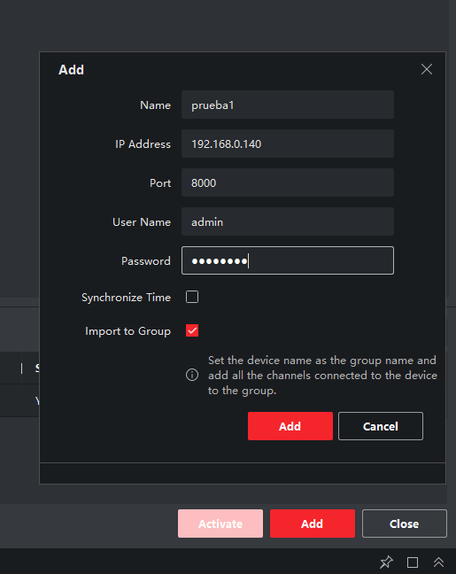Close the Add dialog with X icon
456x574 pixels.
click(427, 69)
